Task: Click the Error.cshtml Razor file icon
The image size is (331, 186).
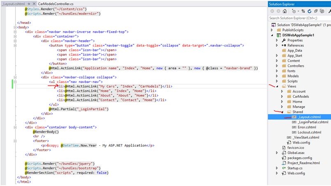Action: [x=294, y=127]
